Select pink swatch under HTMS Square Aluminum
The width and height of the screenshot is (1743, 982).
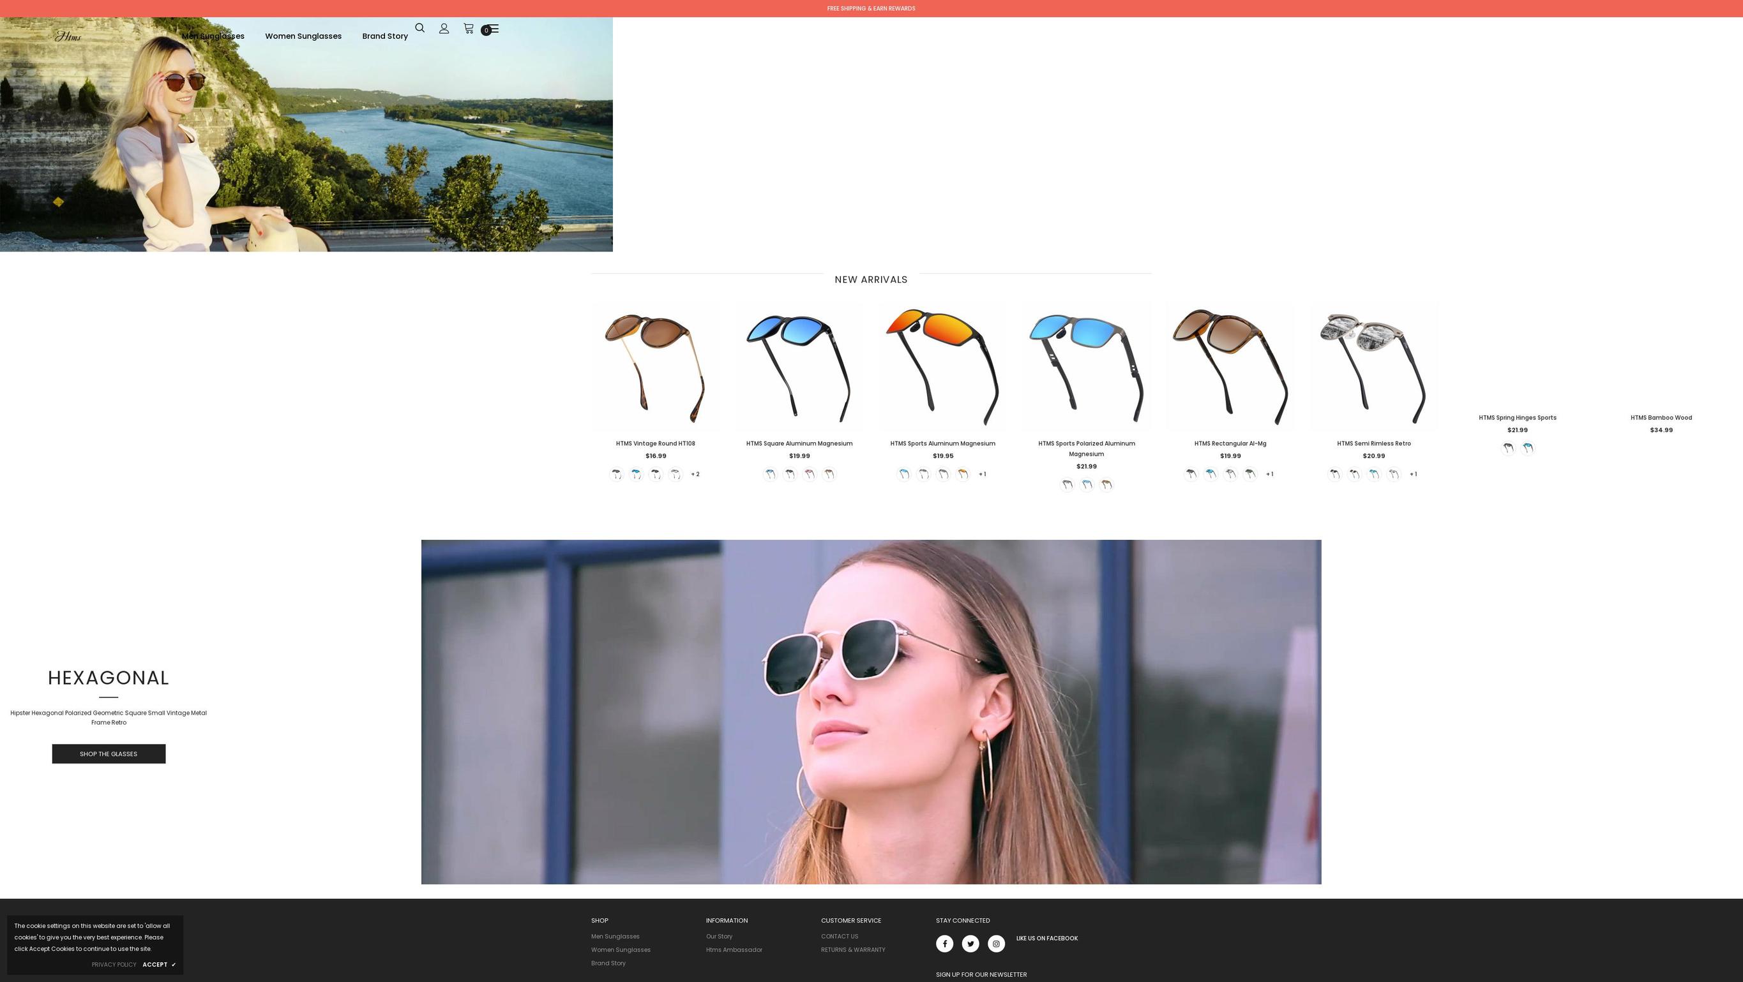tap(808, 474)
